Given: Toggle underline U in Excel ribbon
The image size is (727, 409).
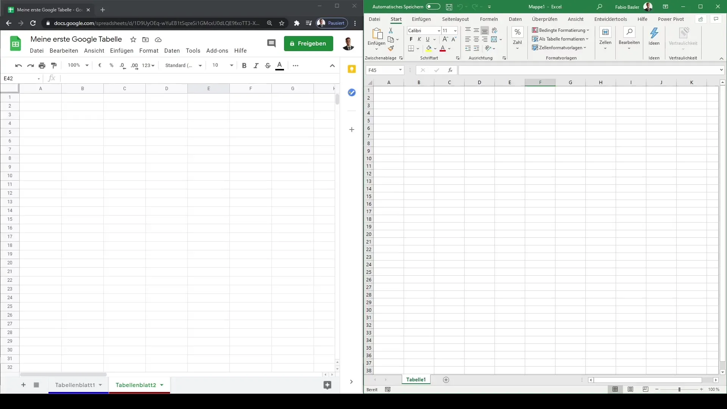Looking at the screenshot, I should coord(427,39).
